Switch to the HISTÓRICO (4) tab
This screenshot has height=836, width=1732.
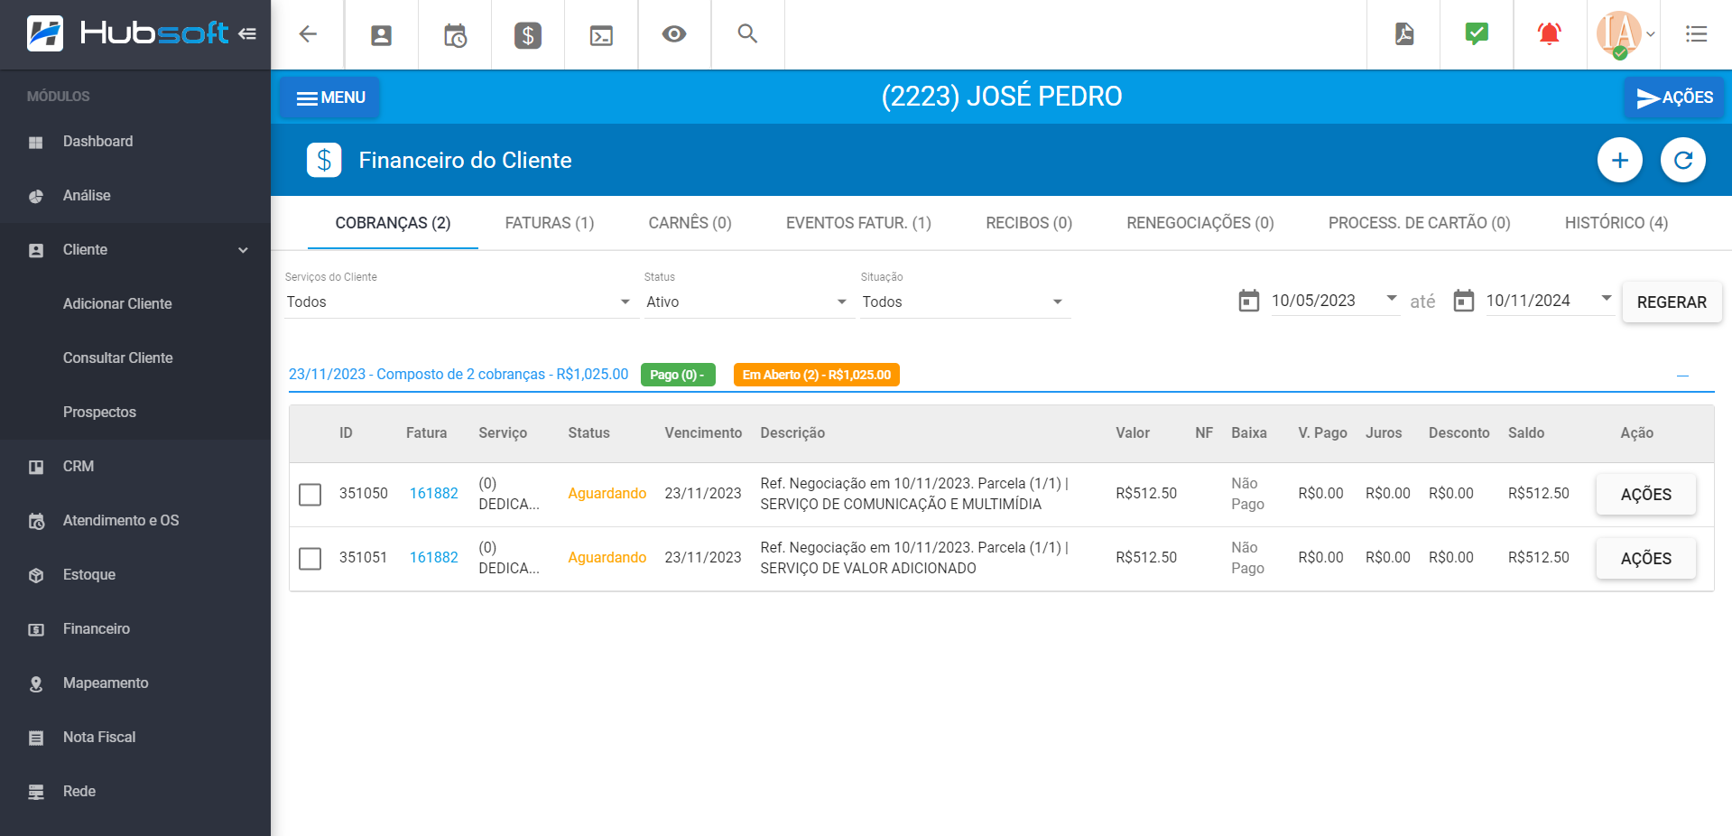(x=1616, y=223)
